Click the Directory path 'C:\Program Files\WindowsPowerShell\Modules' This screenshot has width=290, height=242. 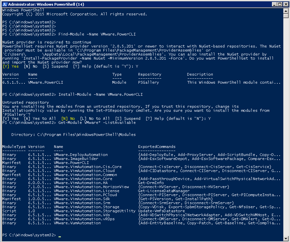[86, 135]
